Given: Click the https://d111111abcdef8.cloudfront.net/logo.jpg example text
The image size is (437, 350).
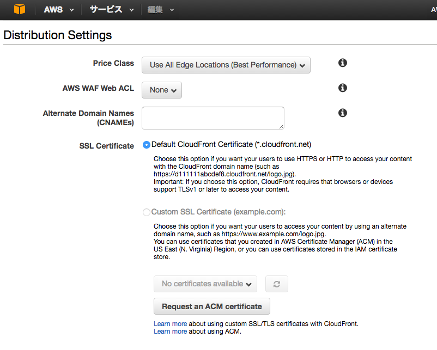Looking at the screenshot, I should [224, 174].
